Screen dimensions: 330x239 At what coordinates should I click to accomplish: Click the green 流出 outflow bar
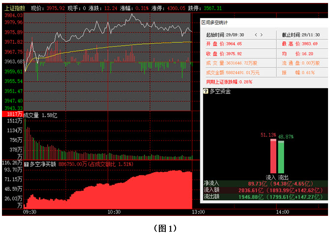(x=281, y=156)
